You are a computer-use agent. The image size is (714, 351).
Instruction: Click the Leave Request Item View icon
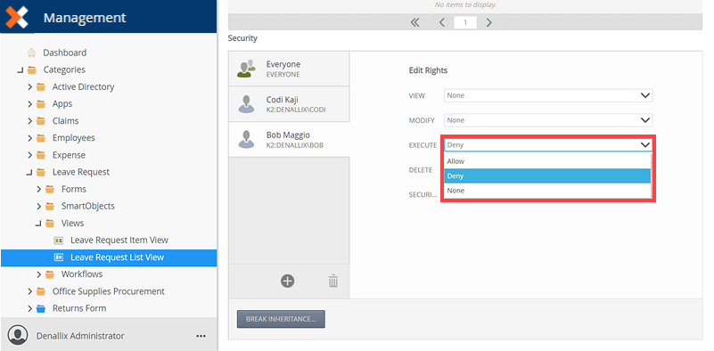click(58, 241)
